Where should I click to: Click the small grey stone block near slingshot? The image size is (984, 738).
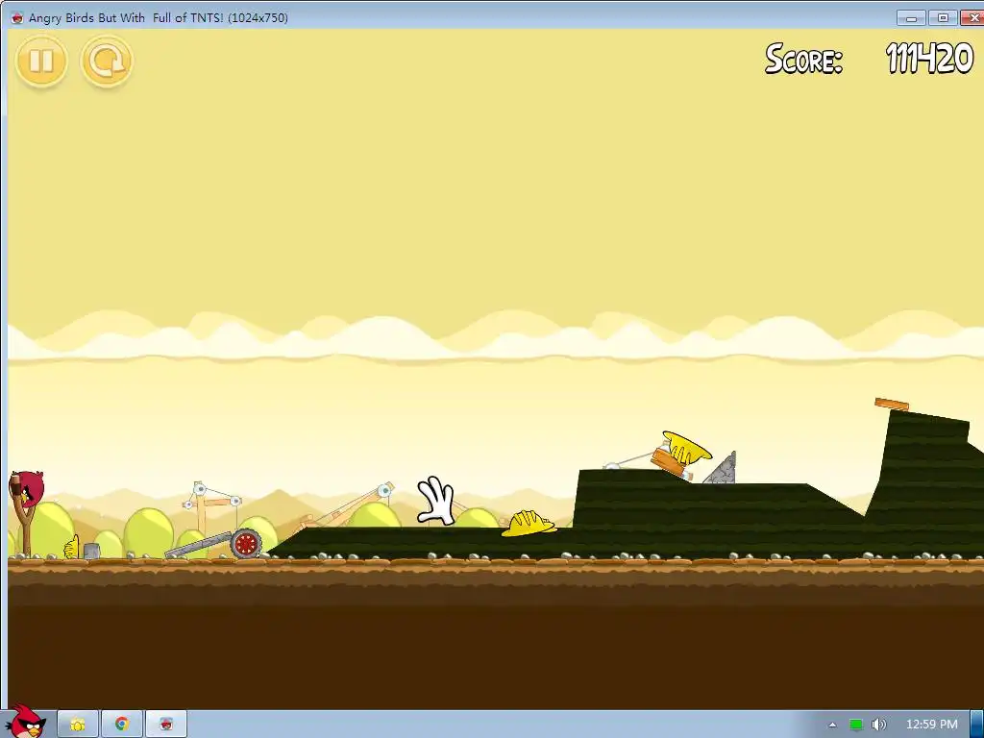pos(91,551)
